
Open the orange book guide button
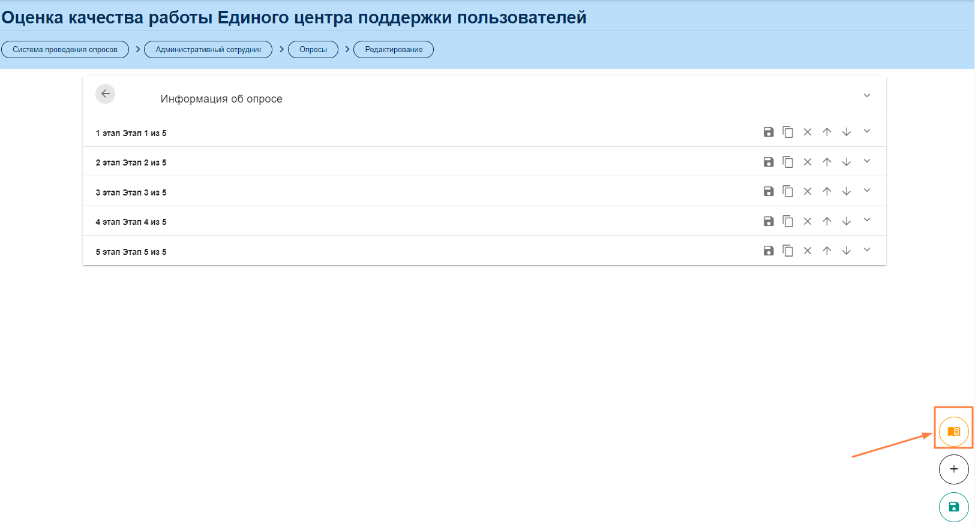[953, 431]
